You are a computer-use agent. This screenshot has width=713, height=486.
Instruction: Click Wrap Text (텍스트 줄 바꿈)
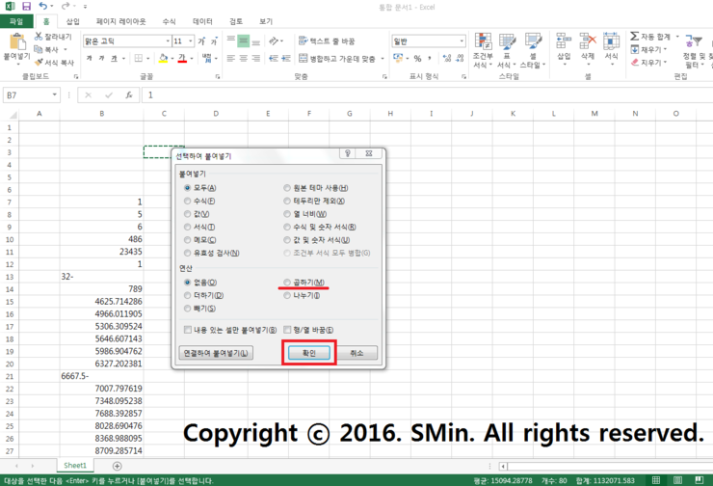click(327, 40)
